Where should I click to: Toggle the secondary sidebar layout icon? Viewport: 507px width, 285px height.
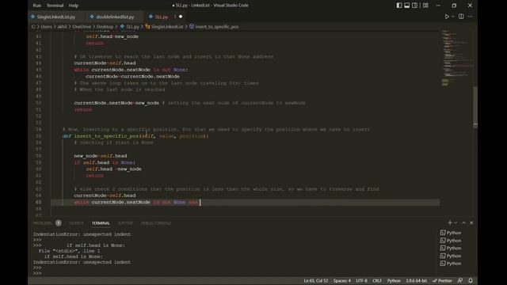pos(414,6)
